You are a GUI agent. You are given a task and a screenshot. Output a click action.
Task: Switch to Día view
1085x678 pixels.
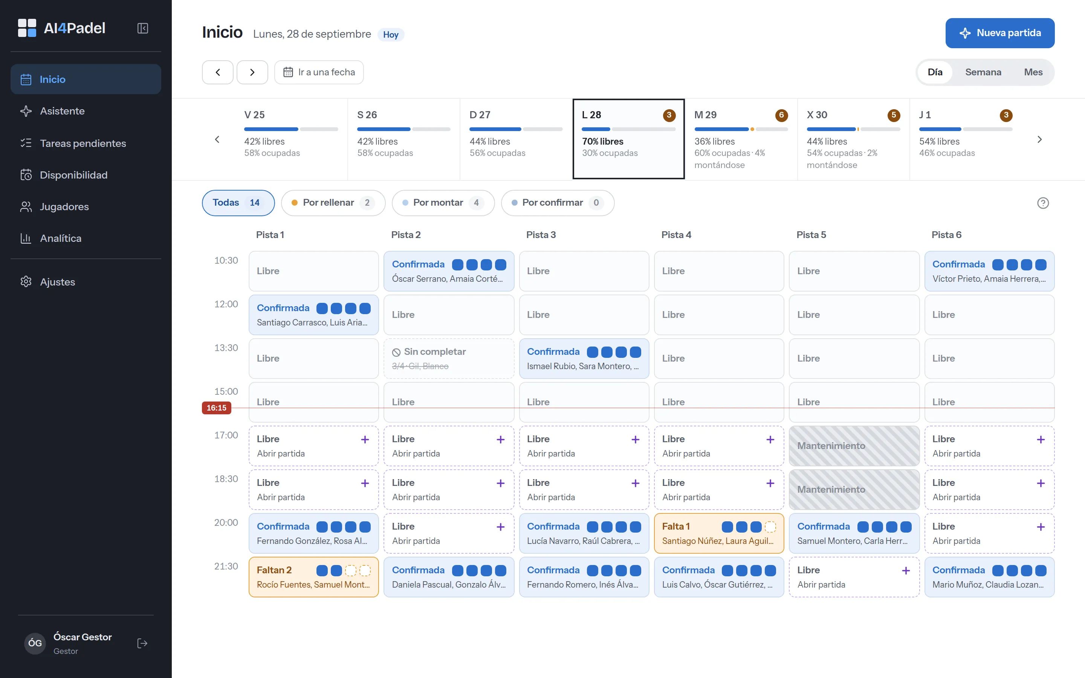935,72
